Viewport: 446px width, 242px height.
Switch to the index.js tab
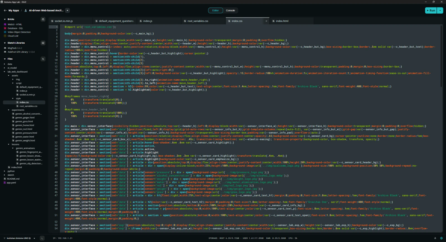(x=159, y=21)
